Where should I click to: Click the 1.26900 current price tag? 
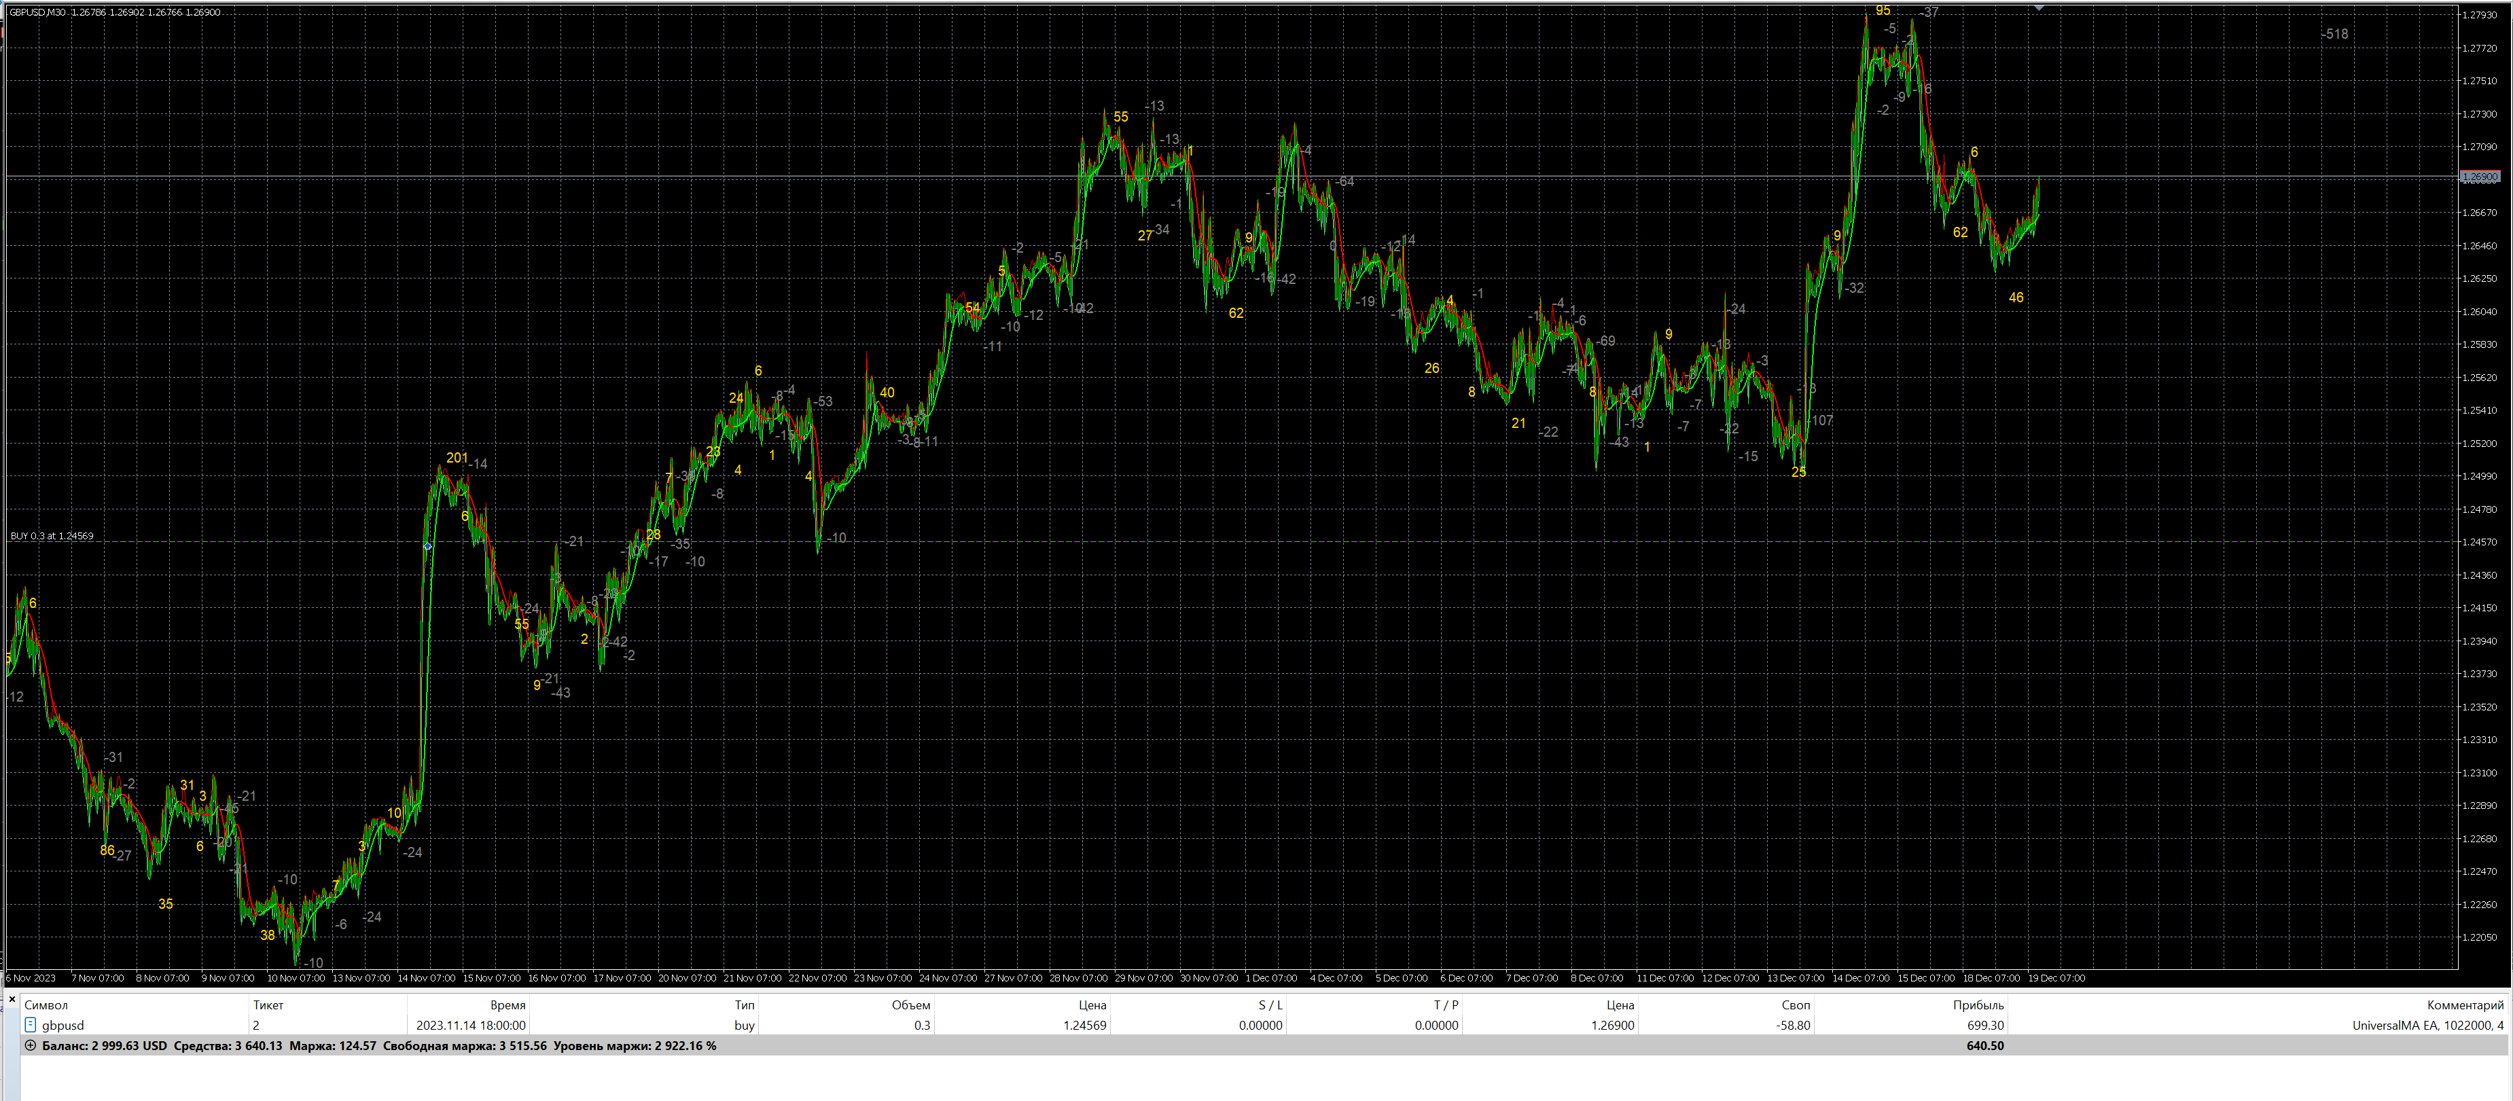(x=2479, y=177)
